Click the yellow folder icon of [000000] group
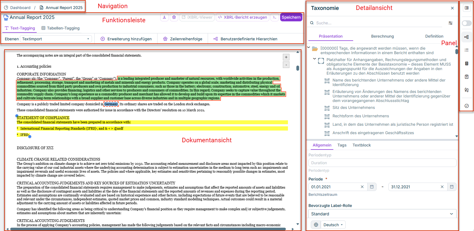This screenshot has width=474, height=231. 315,49
